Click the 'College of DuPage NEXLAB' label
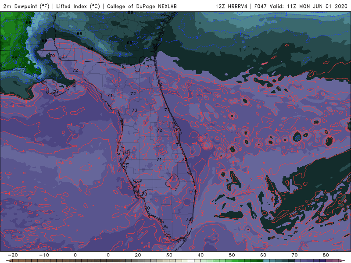Viewport: 351px width, 263px height. 142,6
